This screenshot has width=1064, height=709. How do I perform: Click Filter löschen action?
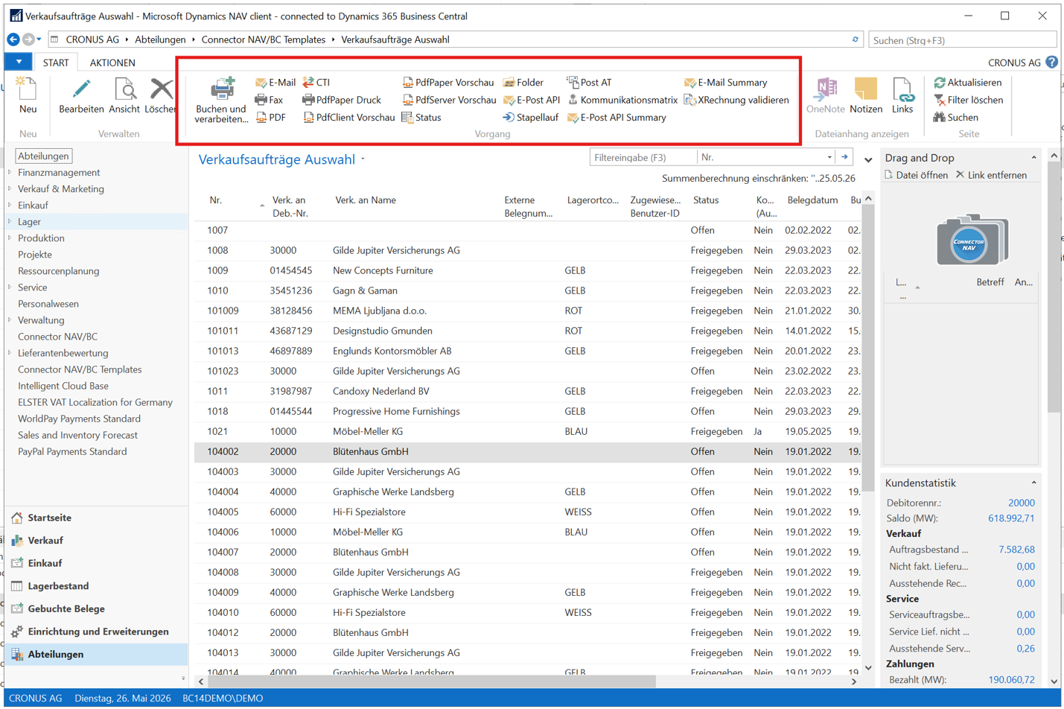(968, 100)
